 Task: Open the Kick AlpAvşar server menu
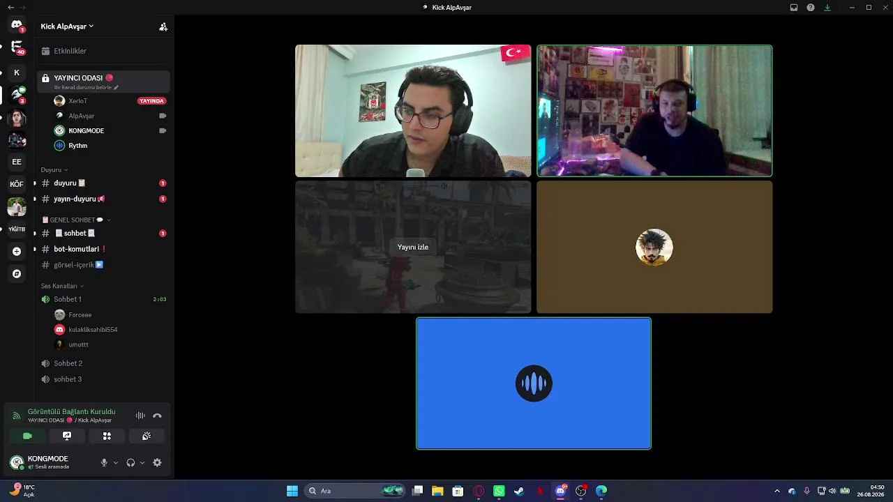(x=67, y=26)
